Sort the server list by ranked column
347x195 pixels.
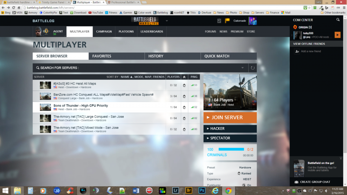click(184, 77)
